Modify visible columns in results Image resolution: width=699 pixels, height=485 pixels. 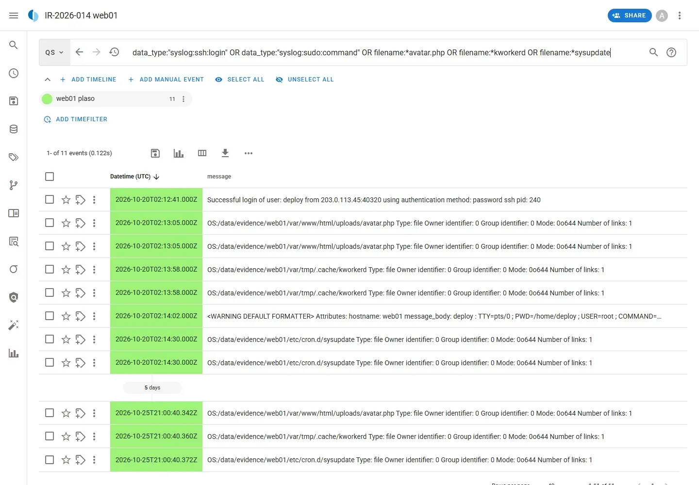coord(202,153)
